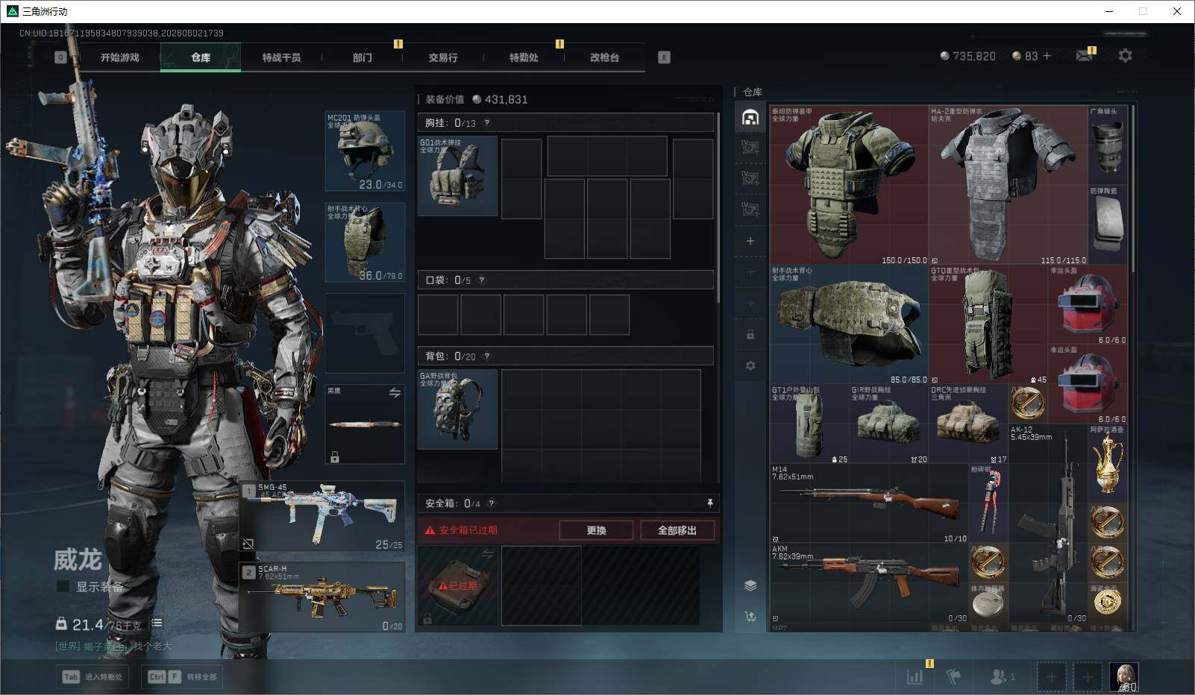
Task: Select the DRC先进侦察胸挂 item
Action: [x=969, y=424]
